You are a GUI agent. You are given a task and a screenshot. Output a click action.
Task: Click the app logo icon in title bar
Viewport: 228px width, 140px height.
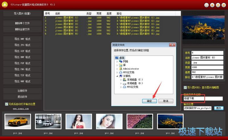coord(5,5)
